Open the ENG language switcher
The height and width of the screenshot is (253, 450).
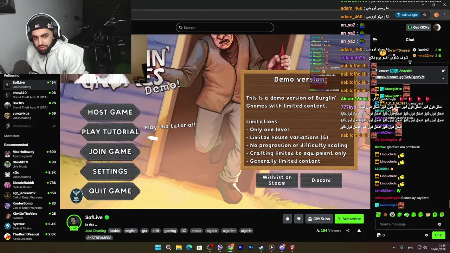coord(410,248)
